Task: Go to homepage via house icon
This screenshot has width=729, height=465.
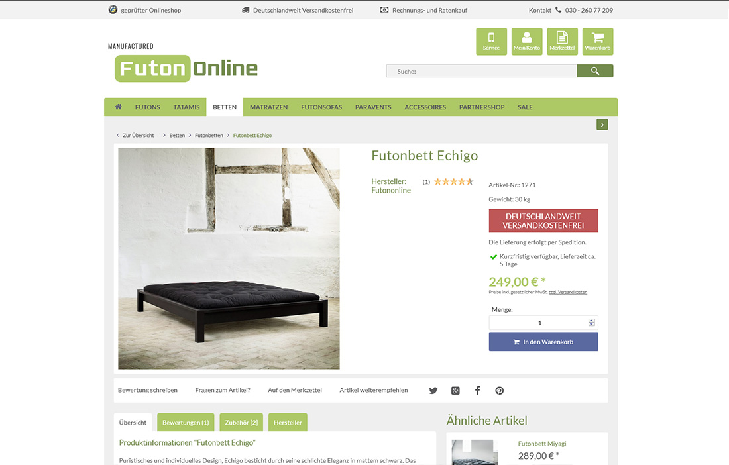Action: tap(118, 107)
